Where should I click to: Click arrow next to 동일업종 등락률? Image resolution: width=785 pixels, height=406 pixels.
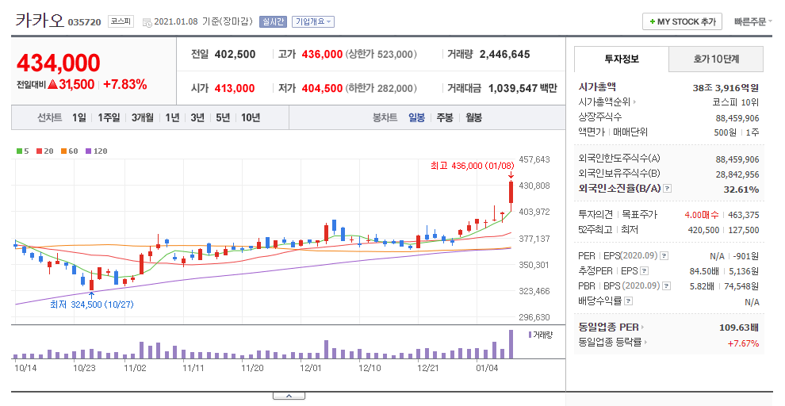click(645, 343)
